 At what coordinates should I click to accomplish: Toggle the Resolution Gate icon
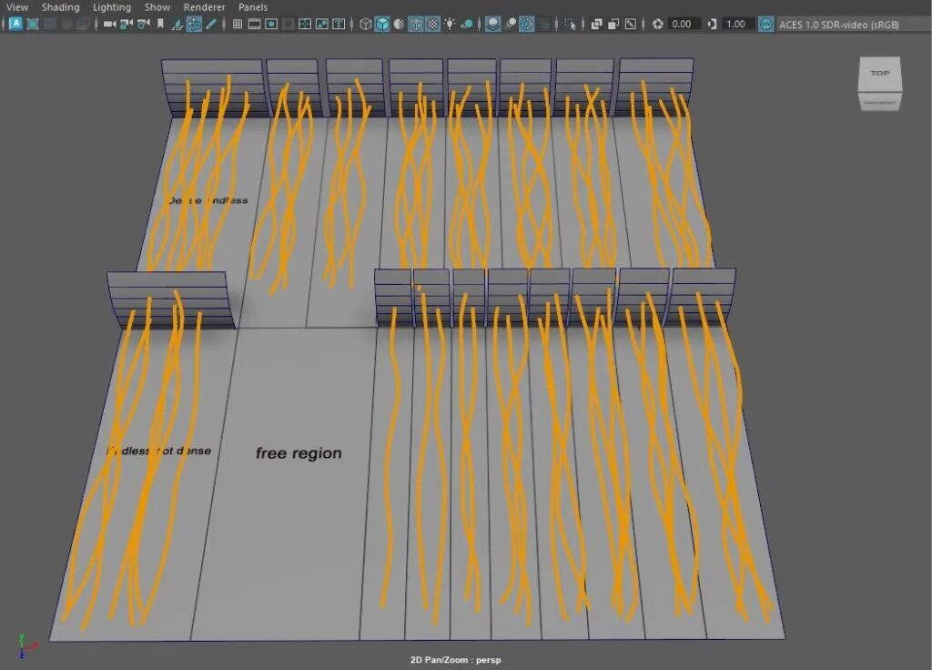(x=271, y=24)
